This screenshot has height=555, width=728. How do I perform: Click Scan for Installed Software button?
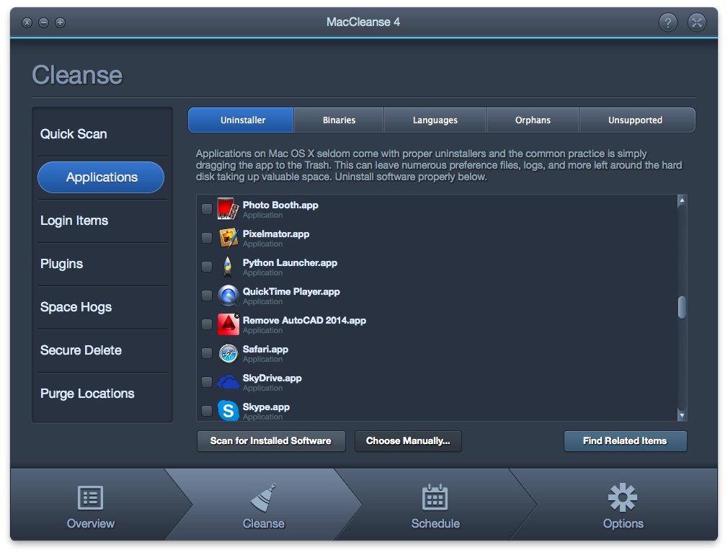(x=271, y=440)
